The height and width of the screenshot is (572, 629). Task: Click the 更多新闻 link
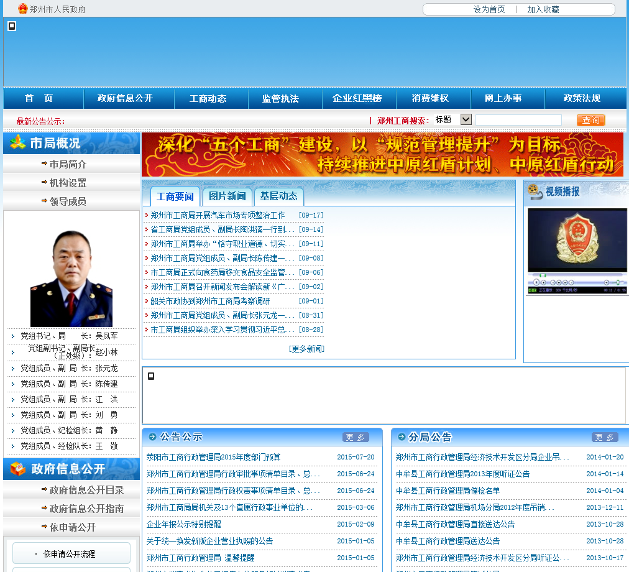306,349
